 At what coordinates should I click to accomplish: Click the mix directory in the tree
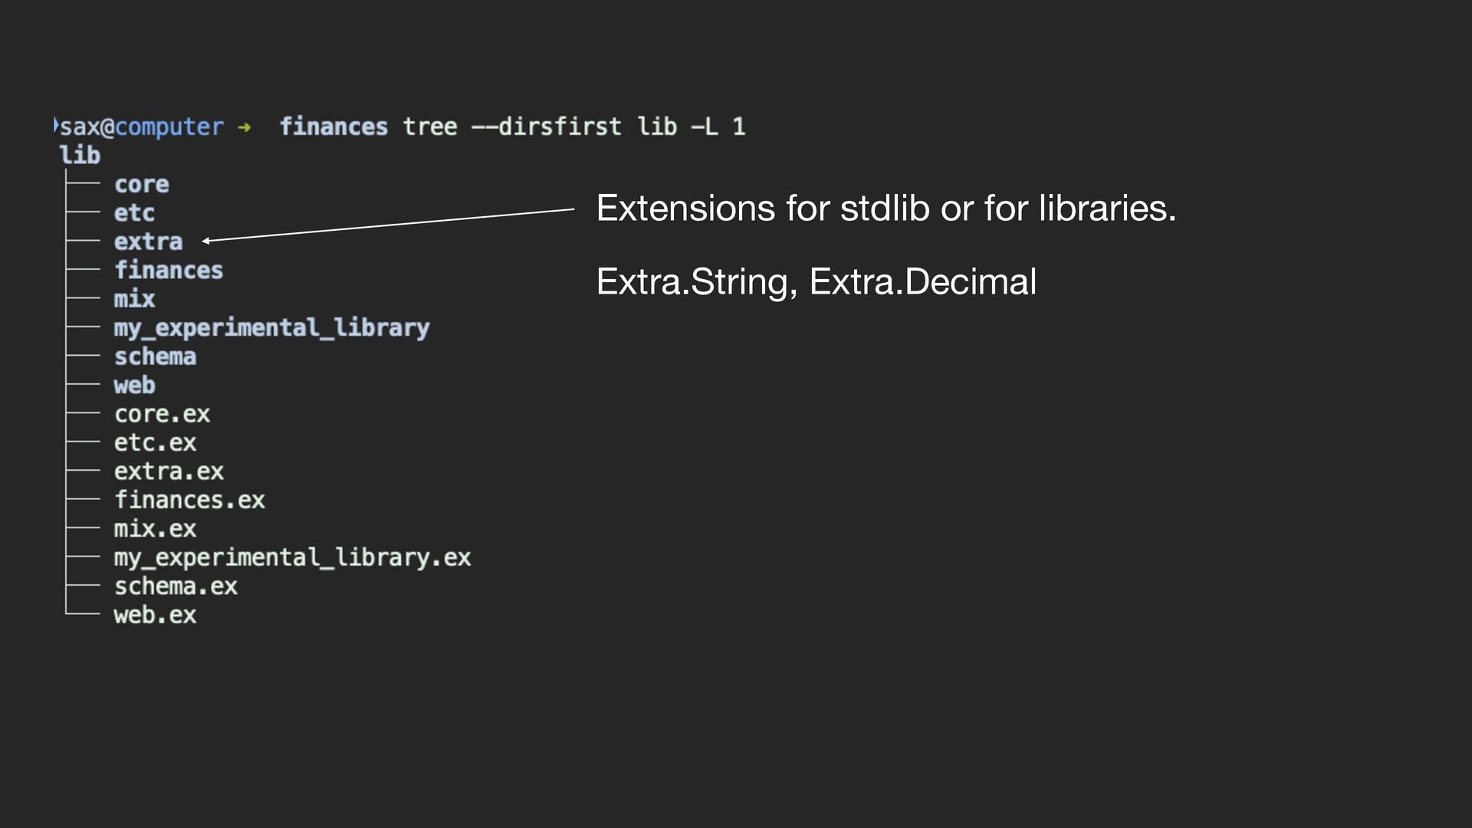pos(134,299)
